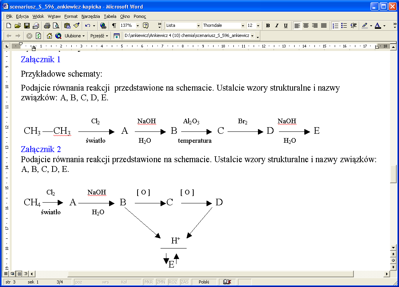Open the Format menu
Screen dimensions: 399x287
pyautogui.click(x=71, y=16)
